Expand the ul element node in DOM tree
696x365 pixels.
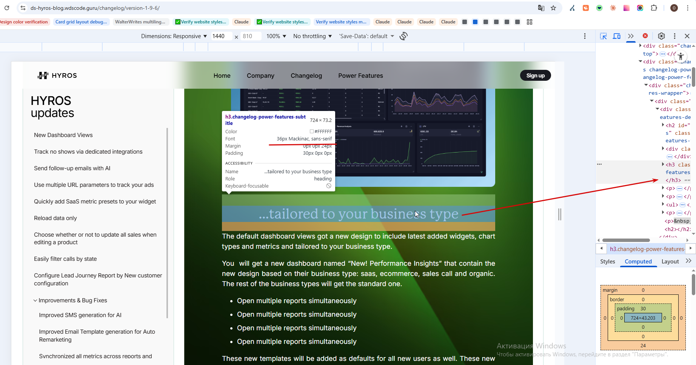click(x=663, y=204)
